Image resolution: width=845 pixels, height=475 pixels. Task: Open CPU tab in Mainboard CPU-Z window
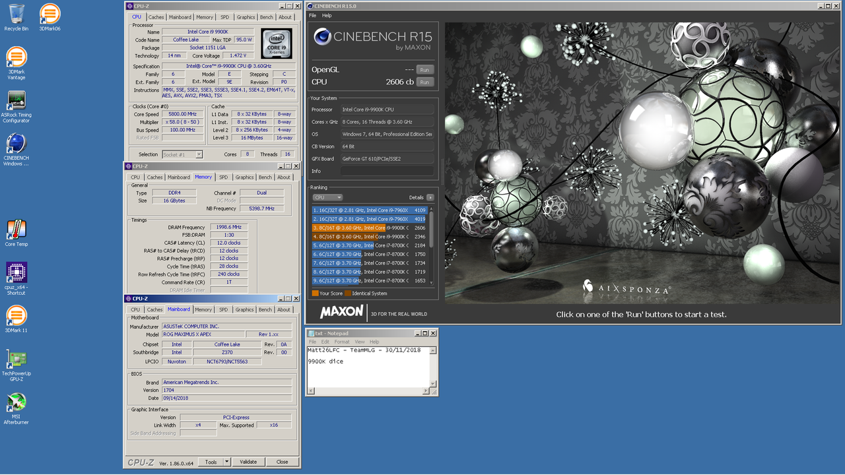click(x=135, y=309)
